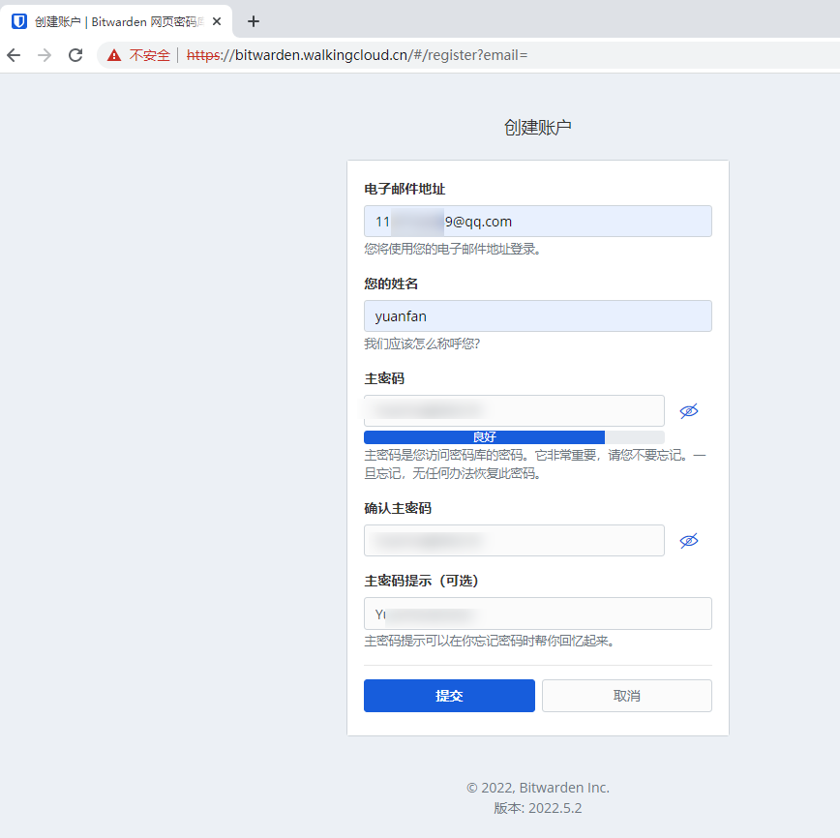Screen dimensions: 840x838
Task: Click the 良好 password strength bar
Action: [484, 436]
